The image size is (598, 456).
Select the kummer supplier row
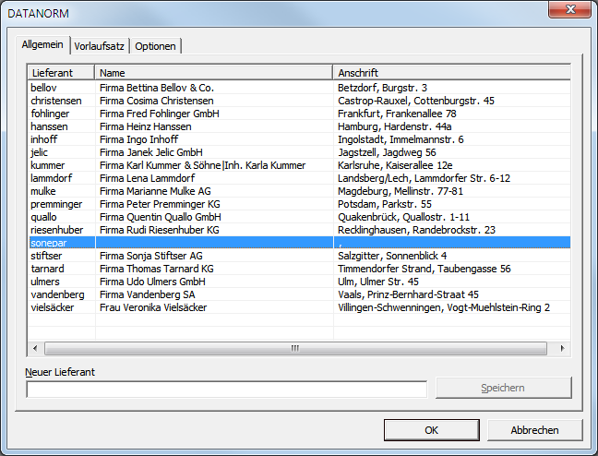point(47,165)
